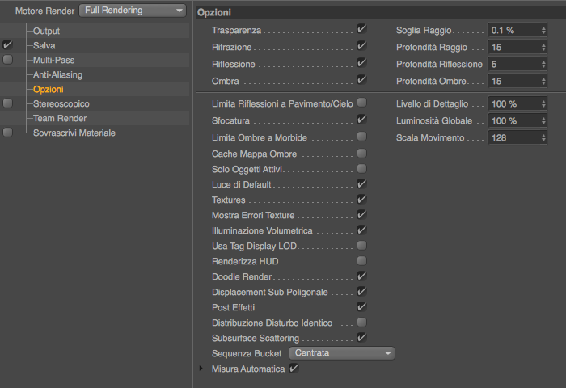Viewport: 566px width, 388px height.
Task: Open the Sequenza Bucket dropdown
Action: pyautogui.click(x=341, y=353)
